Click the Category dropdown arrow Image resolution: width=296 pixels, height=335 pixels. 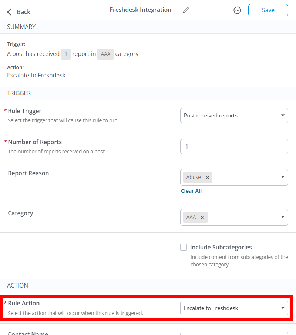(283, 217)
